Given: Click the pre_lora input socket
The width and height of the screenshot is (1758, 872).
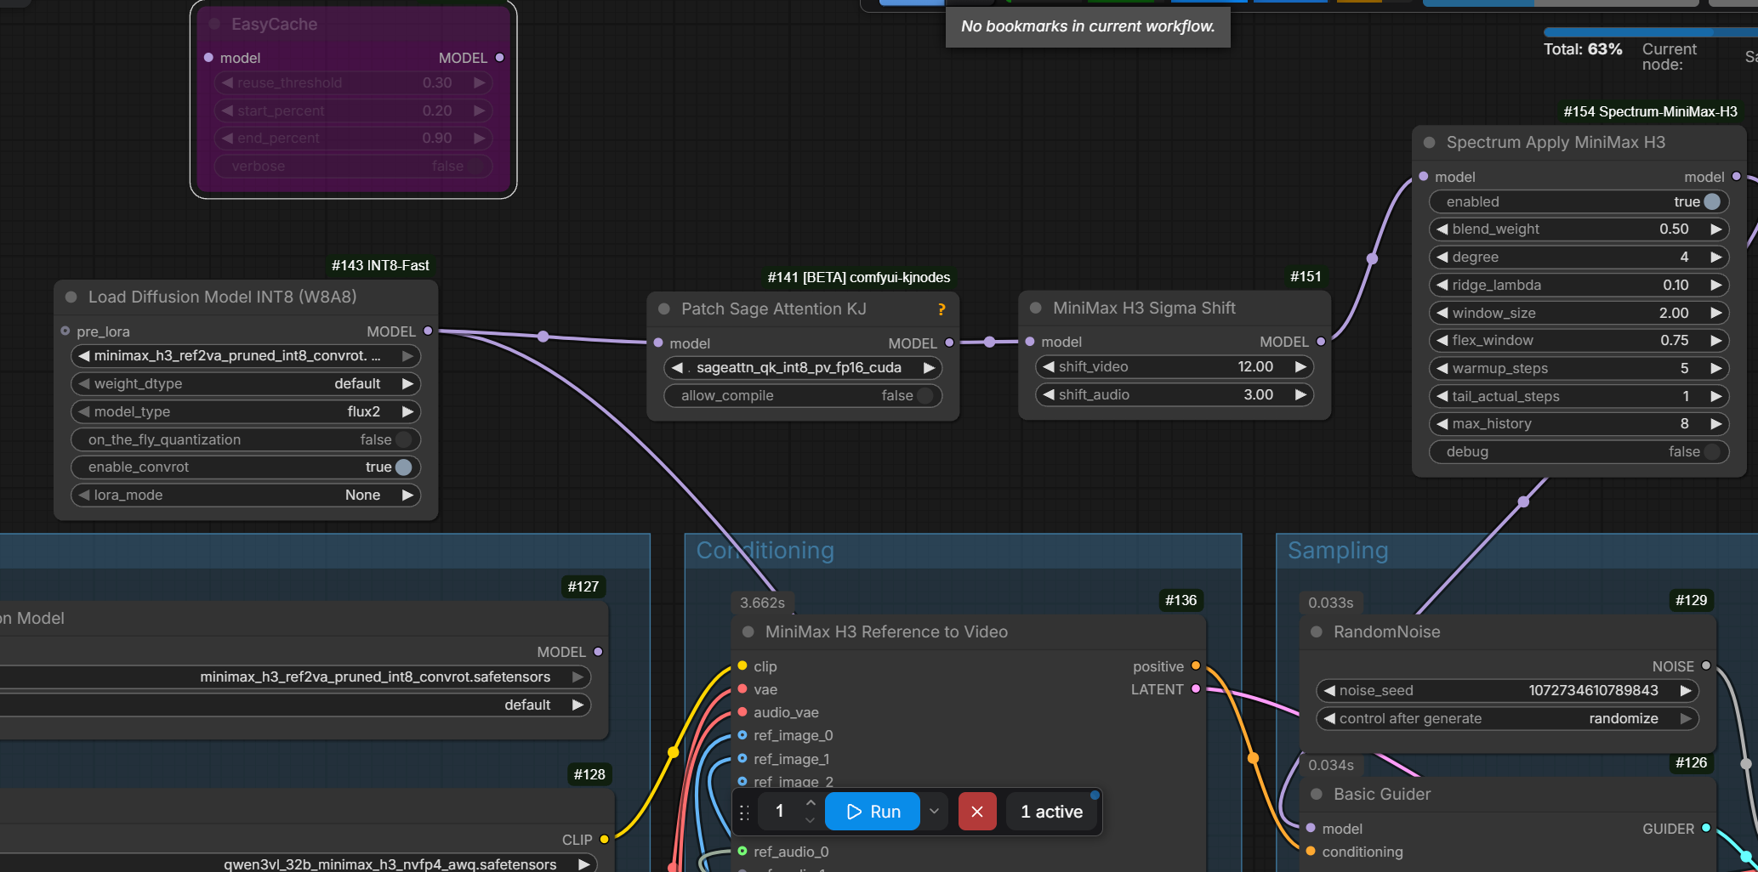Looking at the screenshot, I should 65,331.
